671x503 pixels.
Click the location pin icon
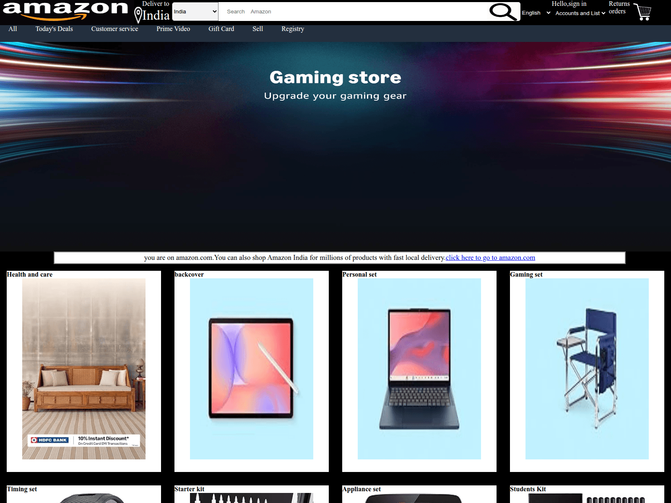point(138,16)
